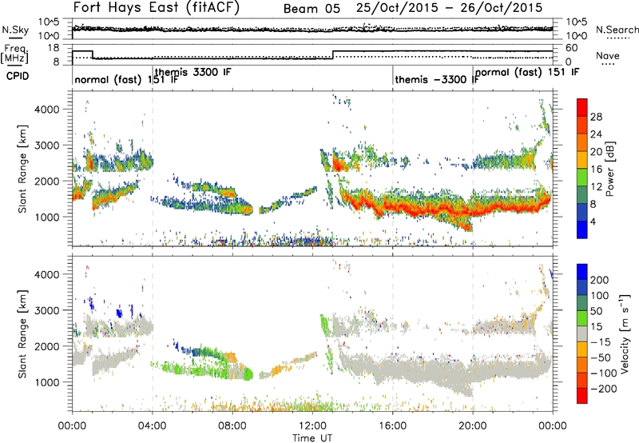639x443 pixels.
Task: Click the '20:00' time axis tick label
Action: pyautogui.click(x=473, y=425)
